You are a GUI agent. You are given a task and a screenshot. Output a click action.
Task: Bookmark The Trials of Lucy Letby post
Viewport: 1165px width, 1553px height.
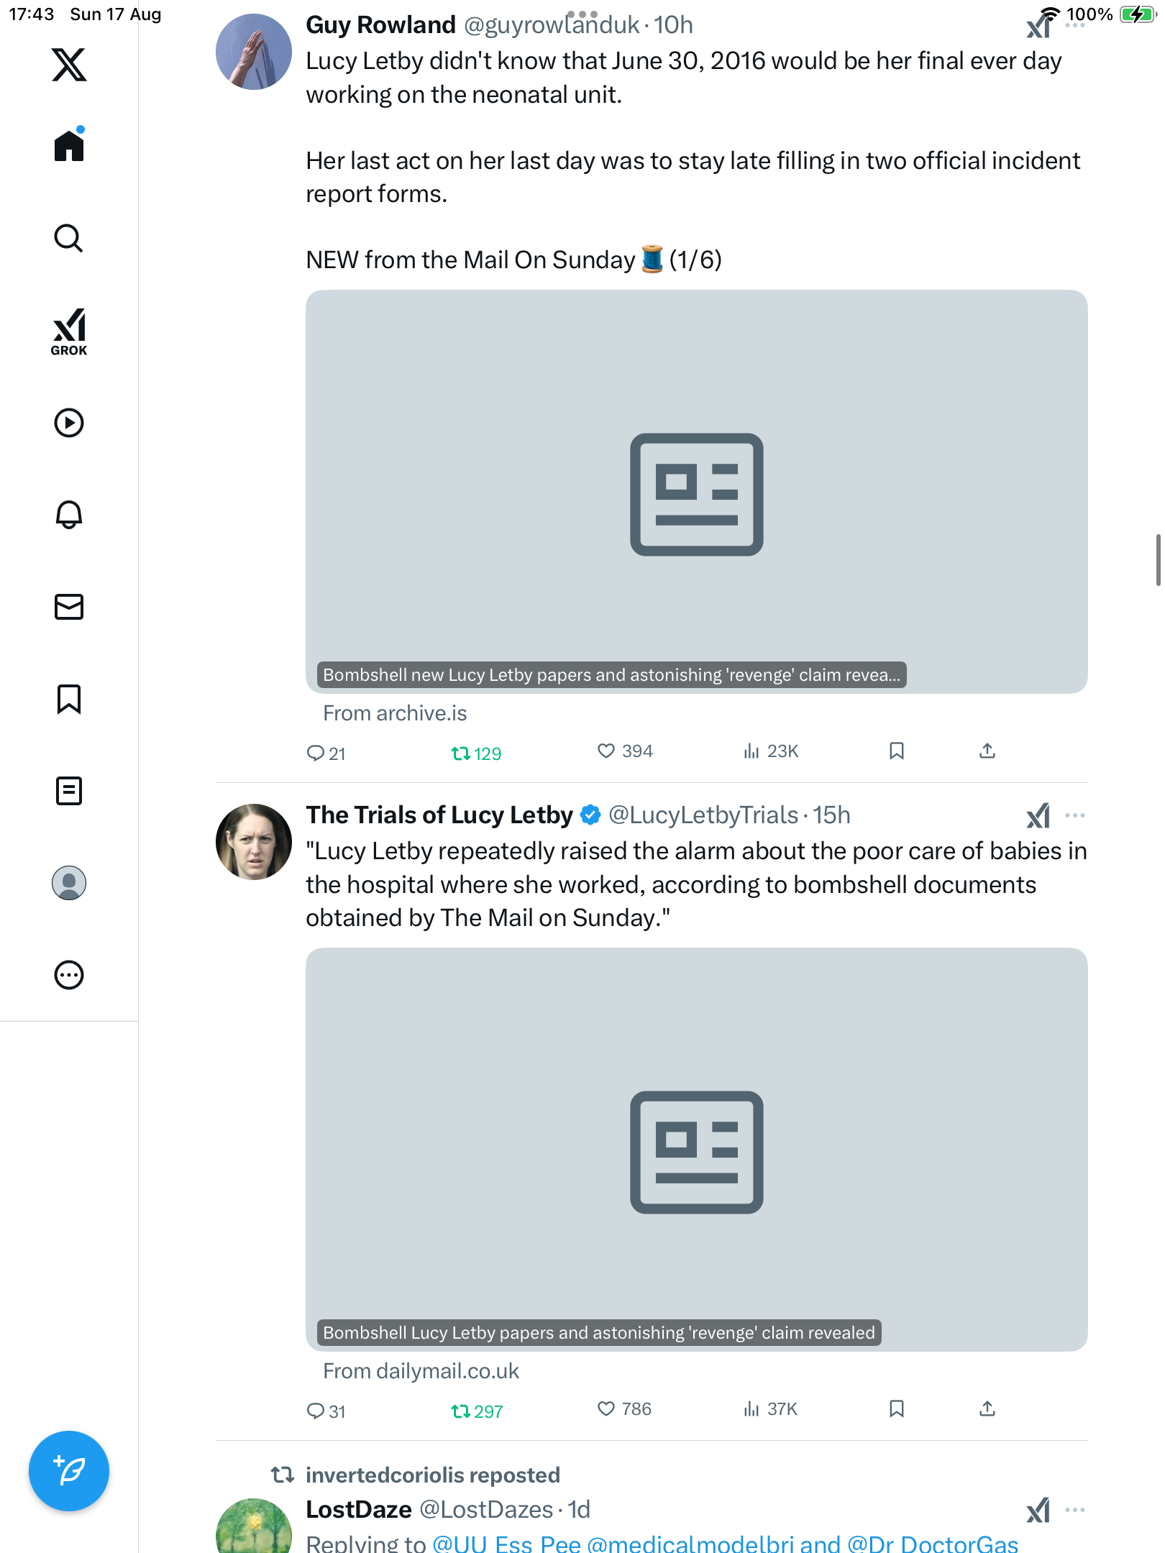pos(896,1408)
